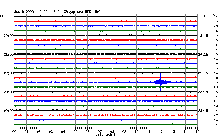220x139 pixels.
Task: Click the DC column header label
Action: tap(214, 15)
